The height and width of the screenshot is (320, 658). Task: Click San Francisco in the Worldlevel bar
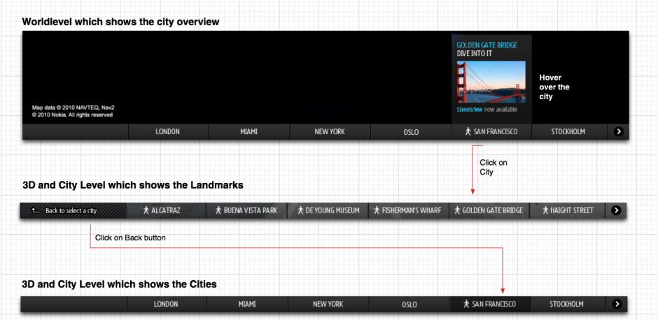pos(491,131)
